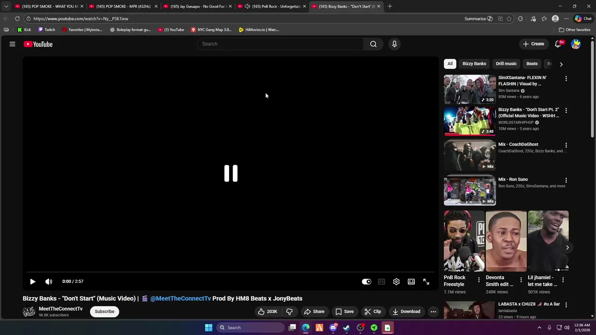596x335 pixels.
Task: Start voice search with microphone icon
Action: click(x=394, y=44)
